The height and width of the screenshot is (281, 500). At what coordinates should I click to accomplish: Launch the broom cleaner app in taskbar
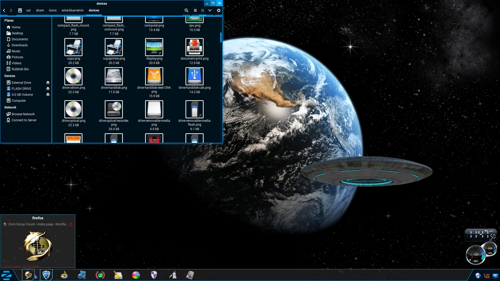pyautogui.click(x=118, y=275)
